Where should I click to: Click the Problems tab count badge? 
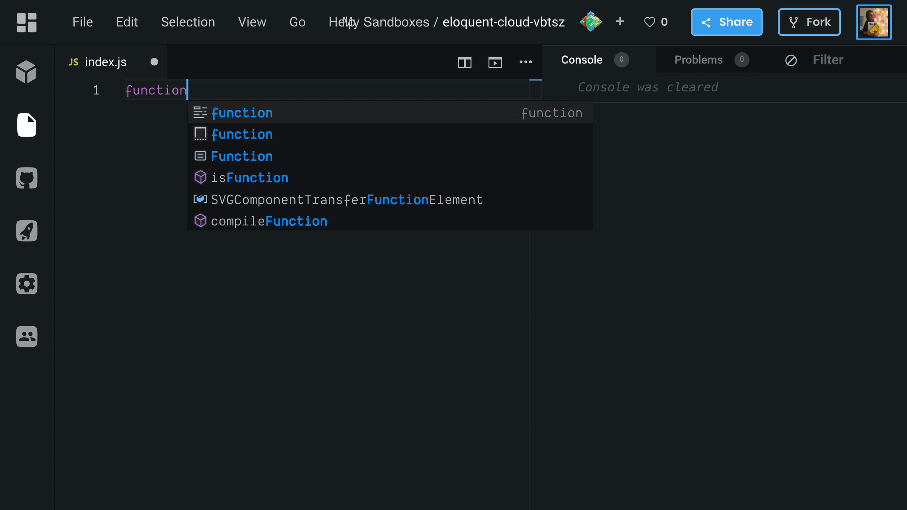point(742,59)
